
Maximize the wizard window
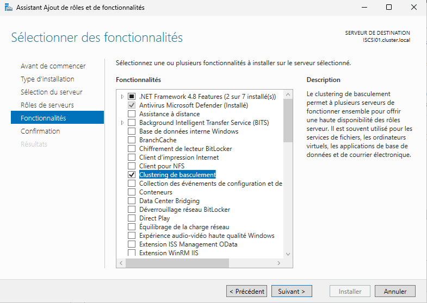389,8
